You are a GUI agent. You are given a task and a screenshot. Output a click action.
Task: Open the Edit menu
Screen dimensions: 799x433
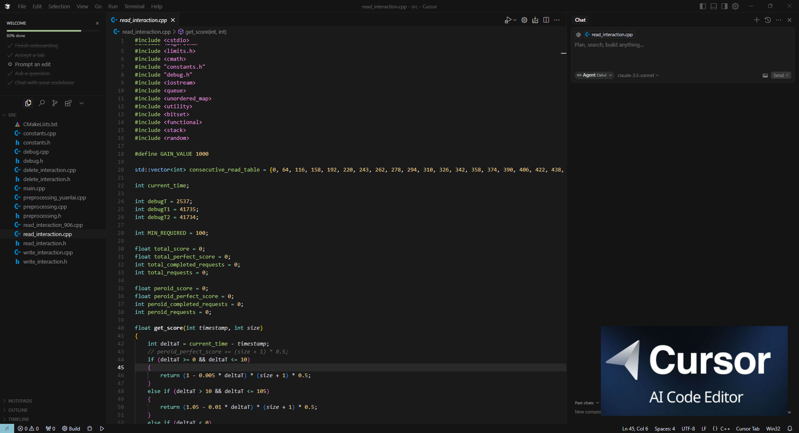click(x=37, y=6)
